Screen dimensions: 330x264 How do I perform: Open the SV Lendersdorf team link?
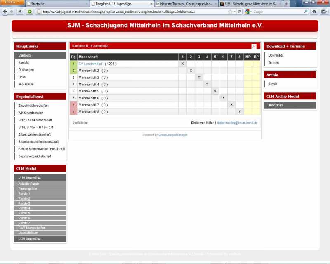pos(90,64)
